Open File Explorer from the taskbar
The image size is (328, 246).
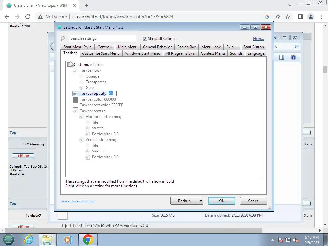pyautogui.click(x=47, y=240)
